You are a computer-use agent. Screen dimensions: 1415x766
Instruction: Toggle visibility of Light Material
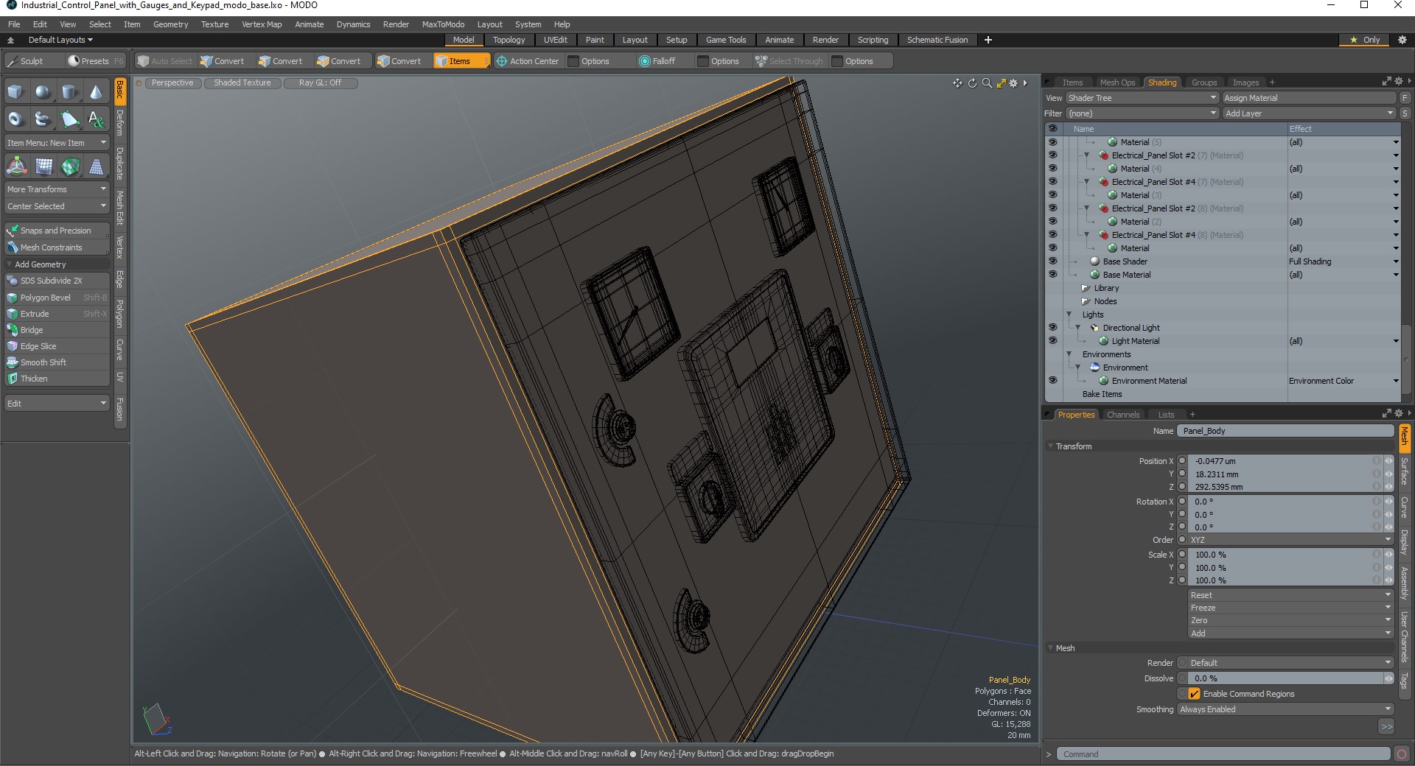click(1052, 341)
